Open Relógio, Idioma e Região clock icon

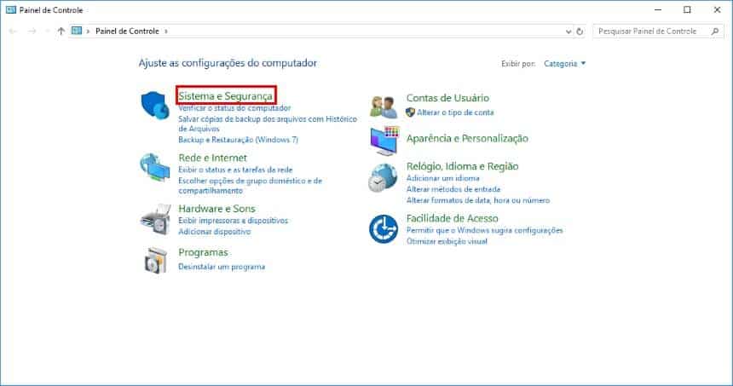click(x=383, y=178)
